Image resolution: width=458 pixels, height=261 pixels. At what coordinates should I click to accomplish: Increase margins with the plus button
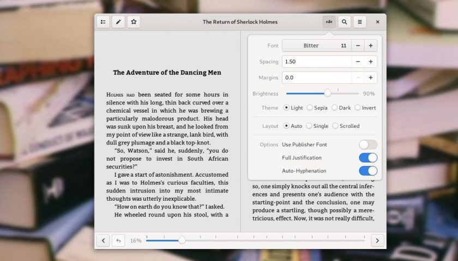(x=371, y=78)
